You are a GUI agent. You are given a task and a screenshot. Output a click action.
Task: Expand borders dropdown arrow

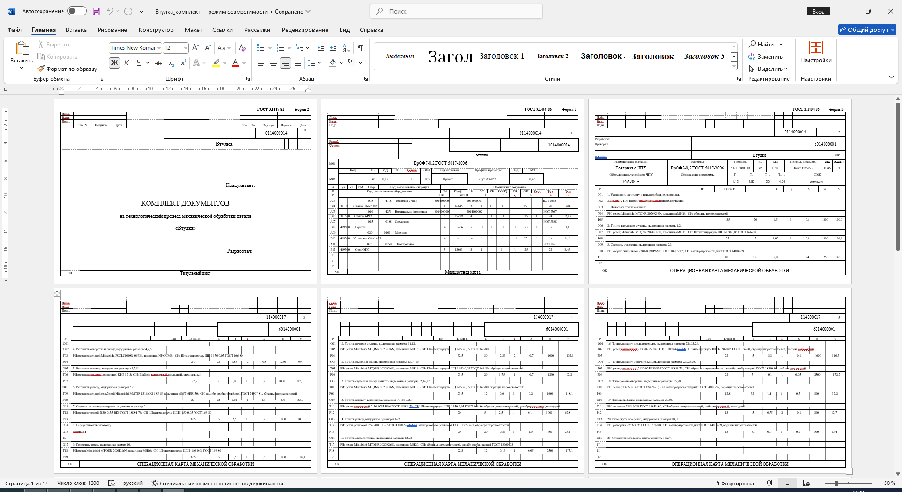click(x=360, y=63)
